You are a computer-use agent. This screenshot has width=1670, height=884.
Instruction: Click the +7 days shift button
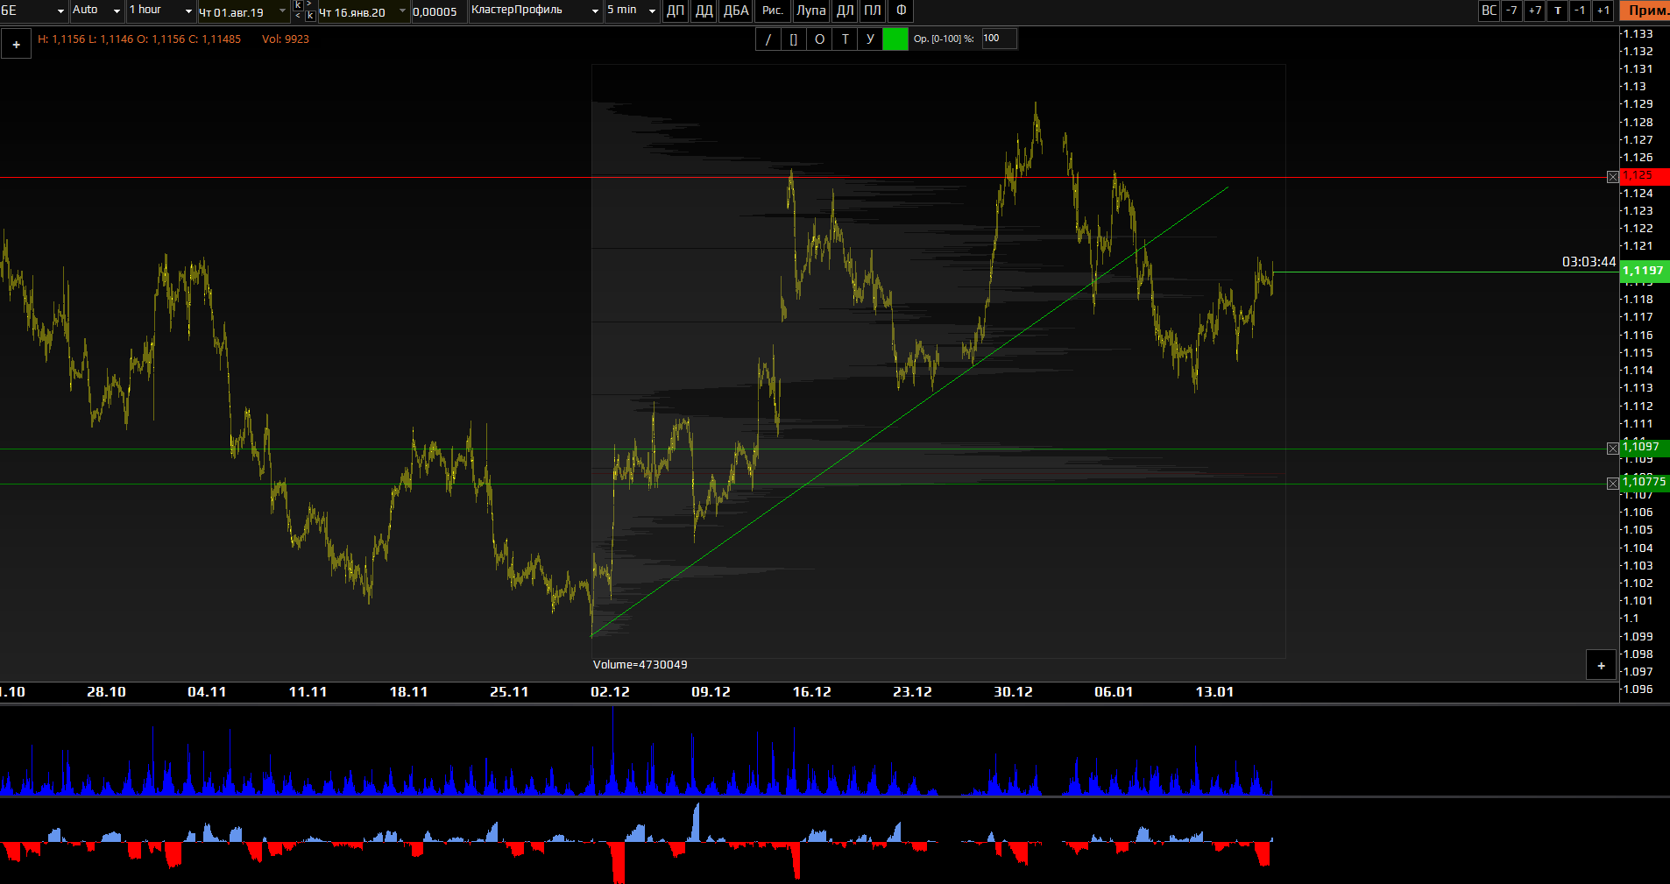click(1534, 11)
